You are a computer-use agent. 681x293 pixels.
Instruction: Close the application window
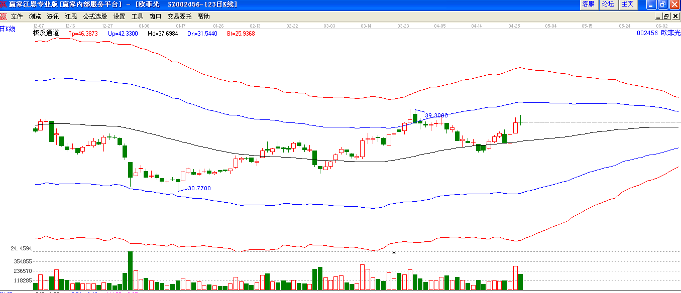[674, 5]
